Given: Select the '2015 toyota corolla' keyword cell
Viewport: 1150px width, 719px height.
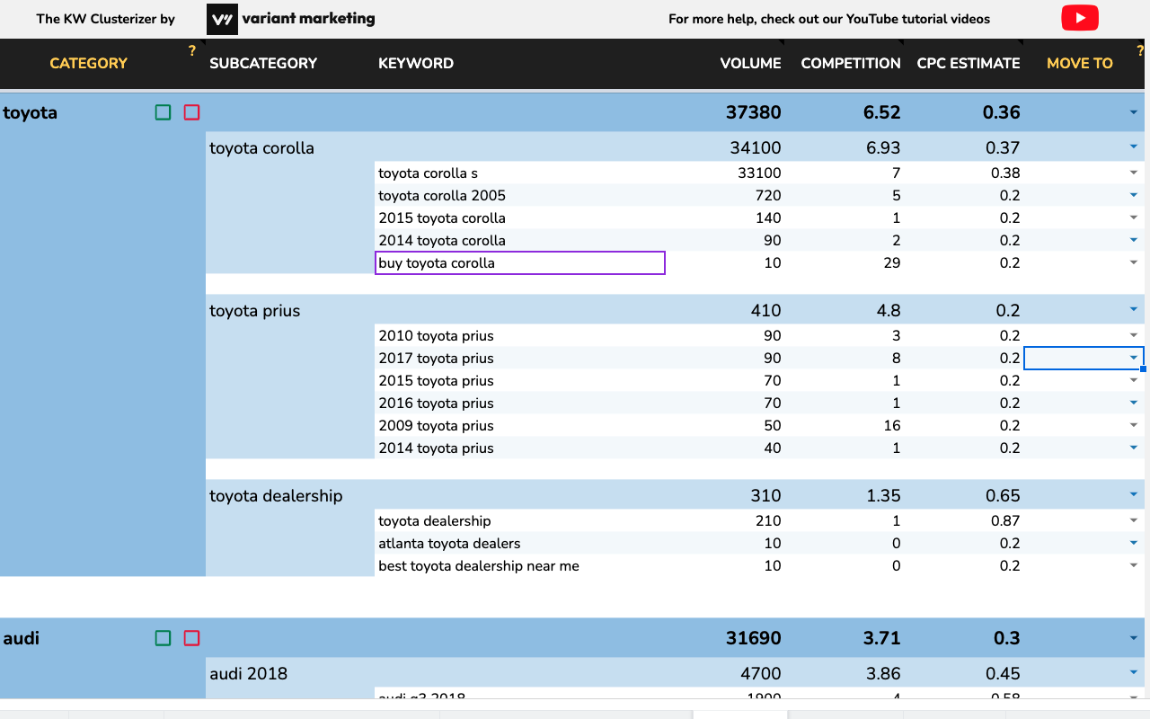Looking at the screenshot, I should point(520,217).
